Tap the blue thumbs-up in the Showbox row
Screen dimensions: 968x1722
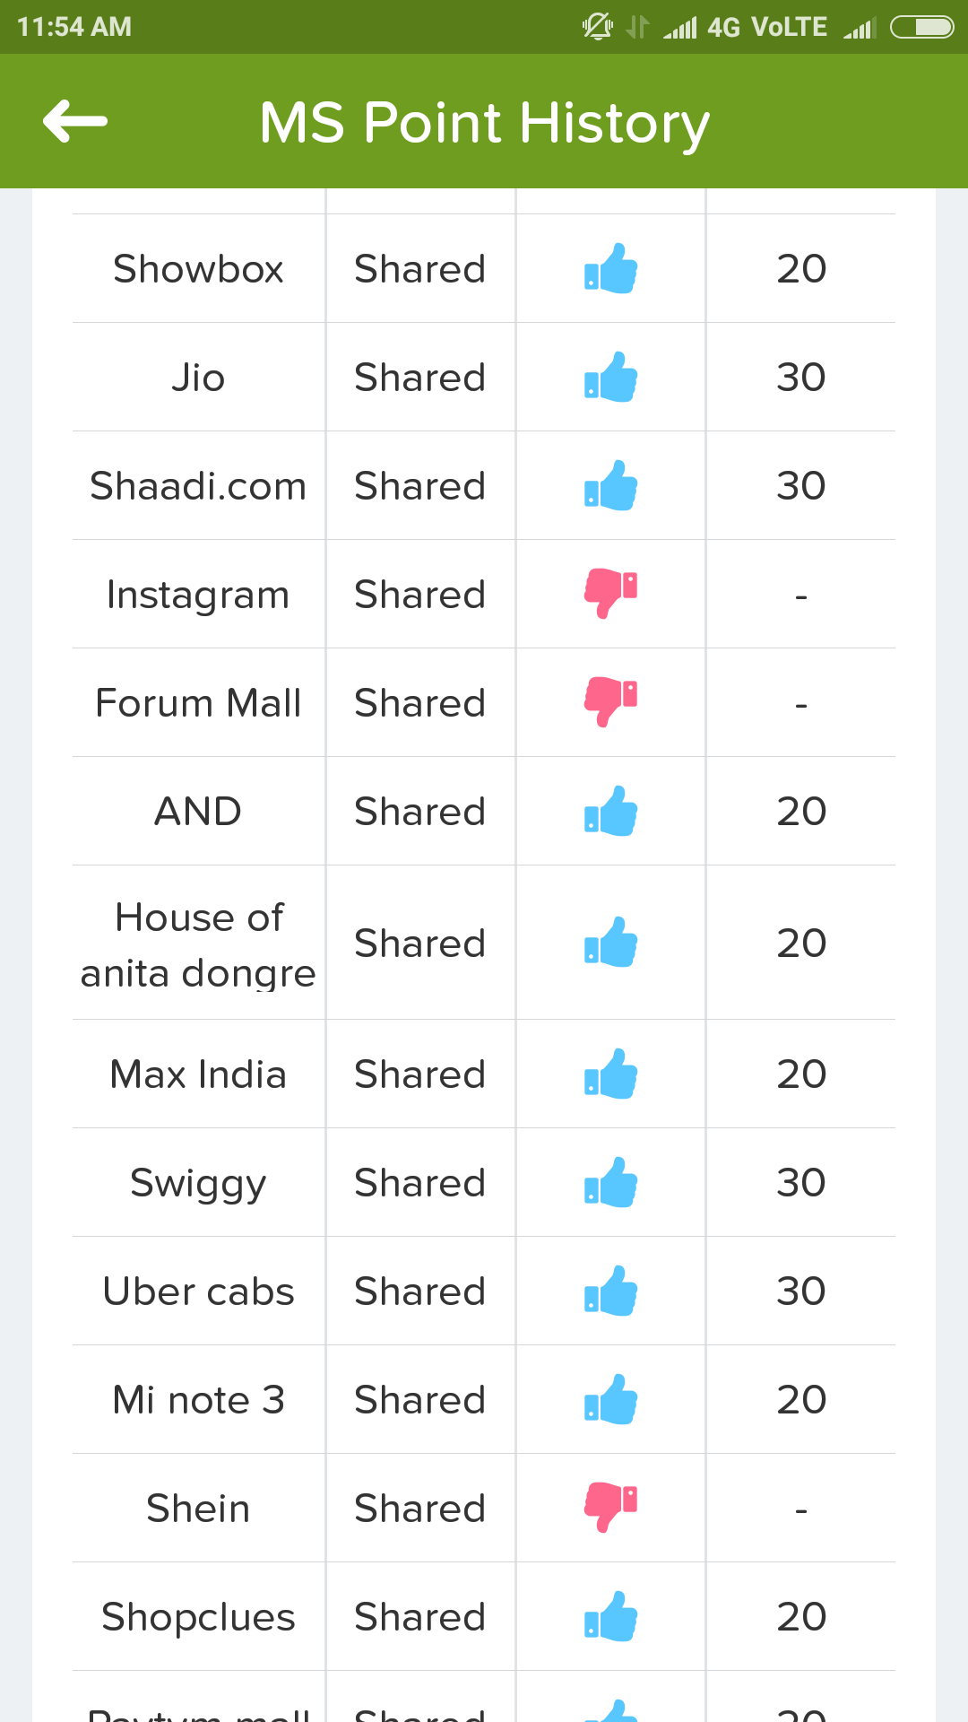coord(610,268)
